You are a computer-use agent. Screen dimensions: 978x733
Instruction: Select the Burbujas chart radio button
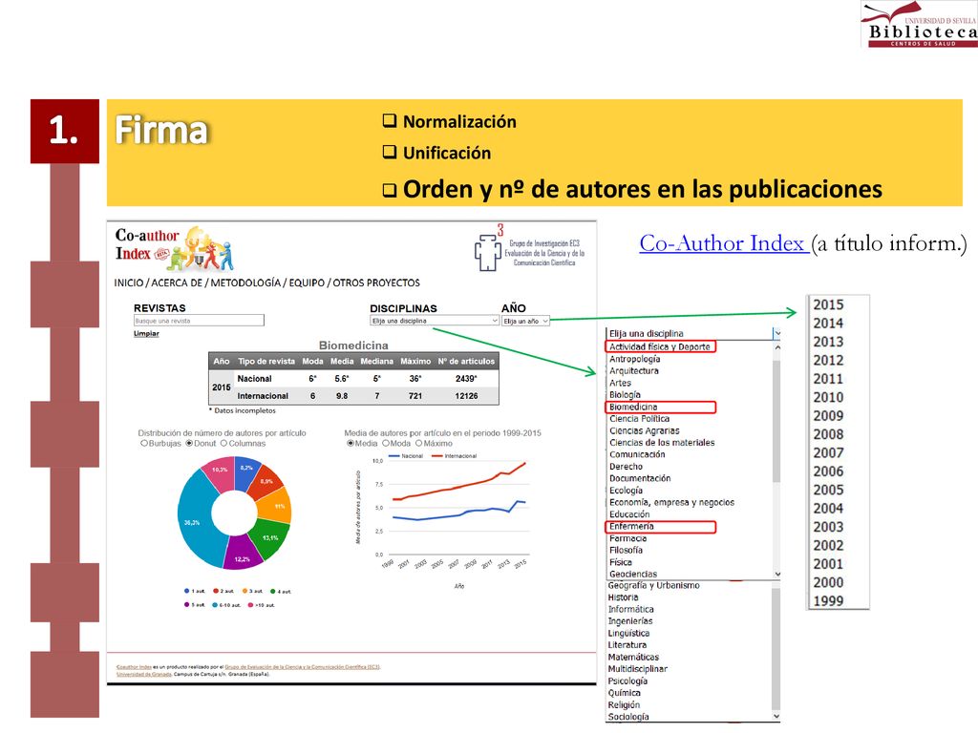point(144,444)
